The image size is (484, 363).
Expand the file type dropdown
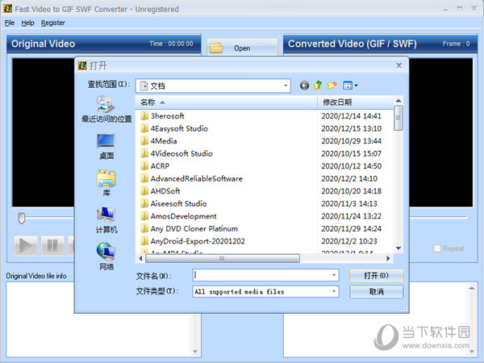334,291
